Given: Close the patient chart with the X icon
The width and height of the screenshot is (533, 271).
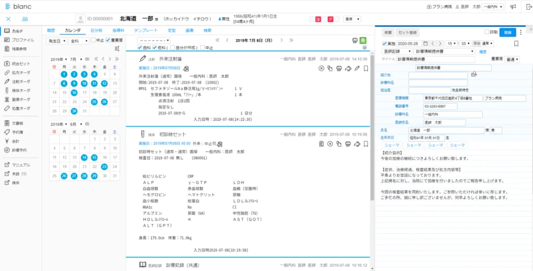Looking at the screenshot, I should (x=9, y=19).
